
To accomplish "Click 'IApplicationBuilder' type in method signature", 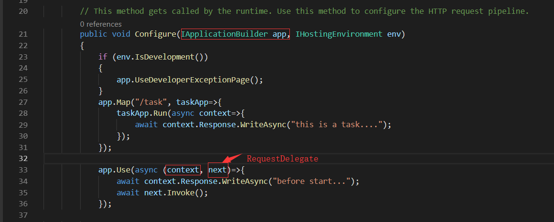I will coord(225,34).
